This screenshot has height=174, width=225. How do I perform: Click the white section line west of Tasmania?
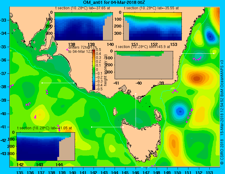pyautogui.click(x=107, y=127)
